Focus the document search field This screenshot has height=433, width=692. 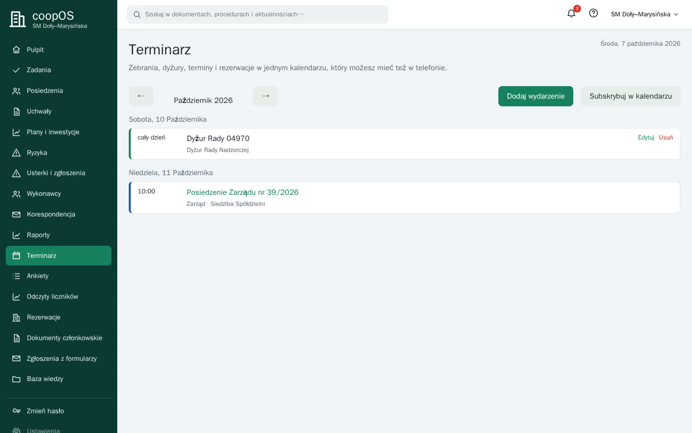258,14
